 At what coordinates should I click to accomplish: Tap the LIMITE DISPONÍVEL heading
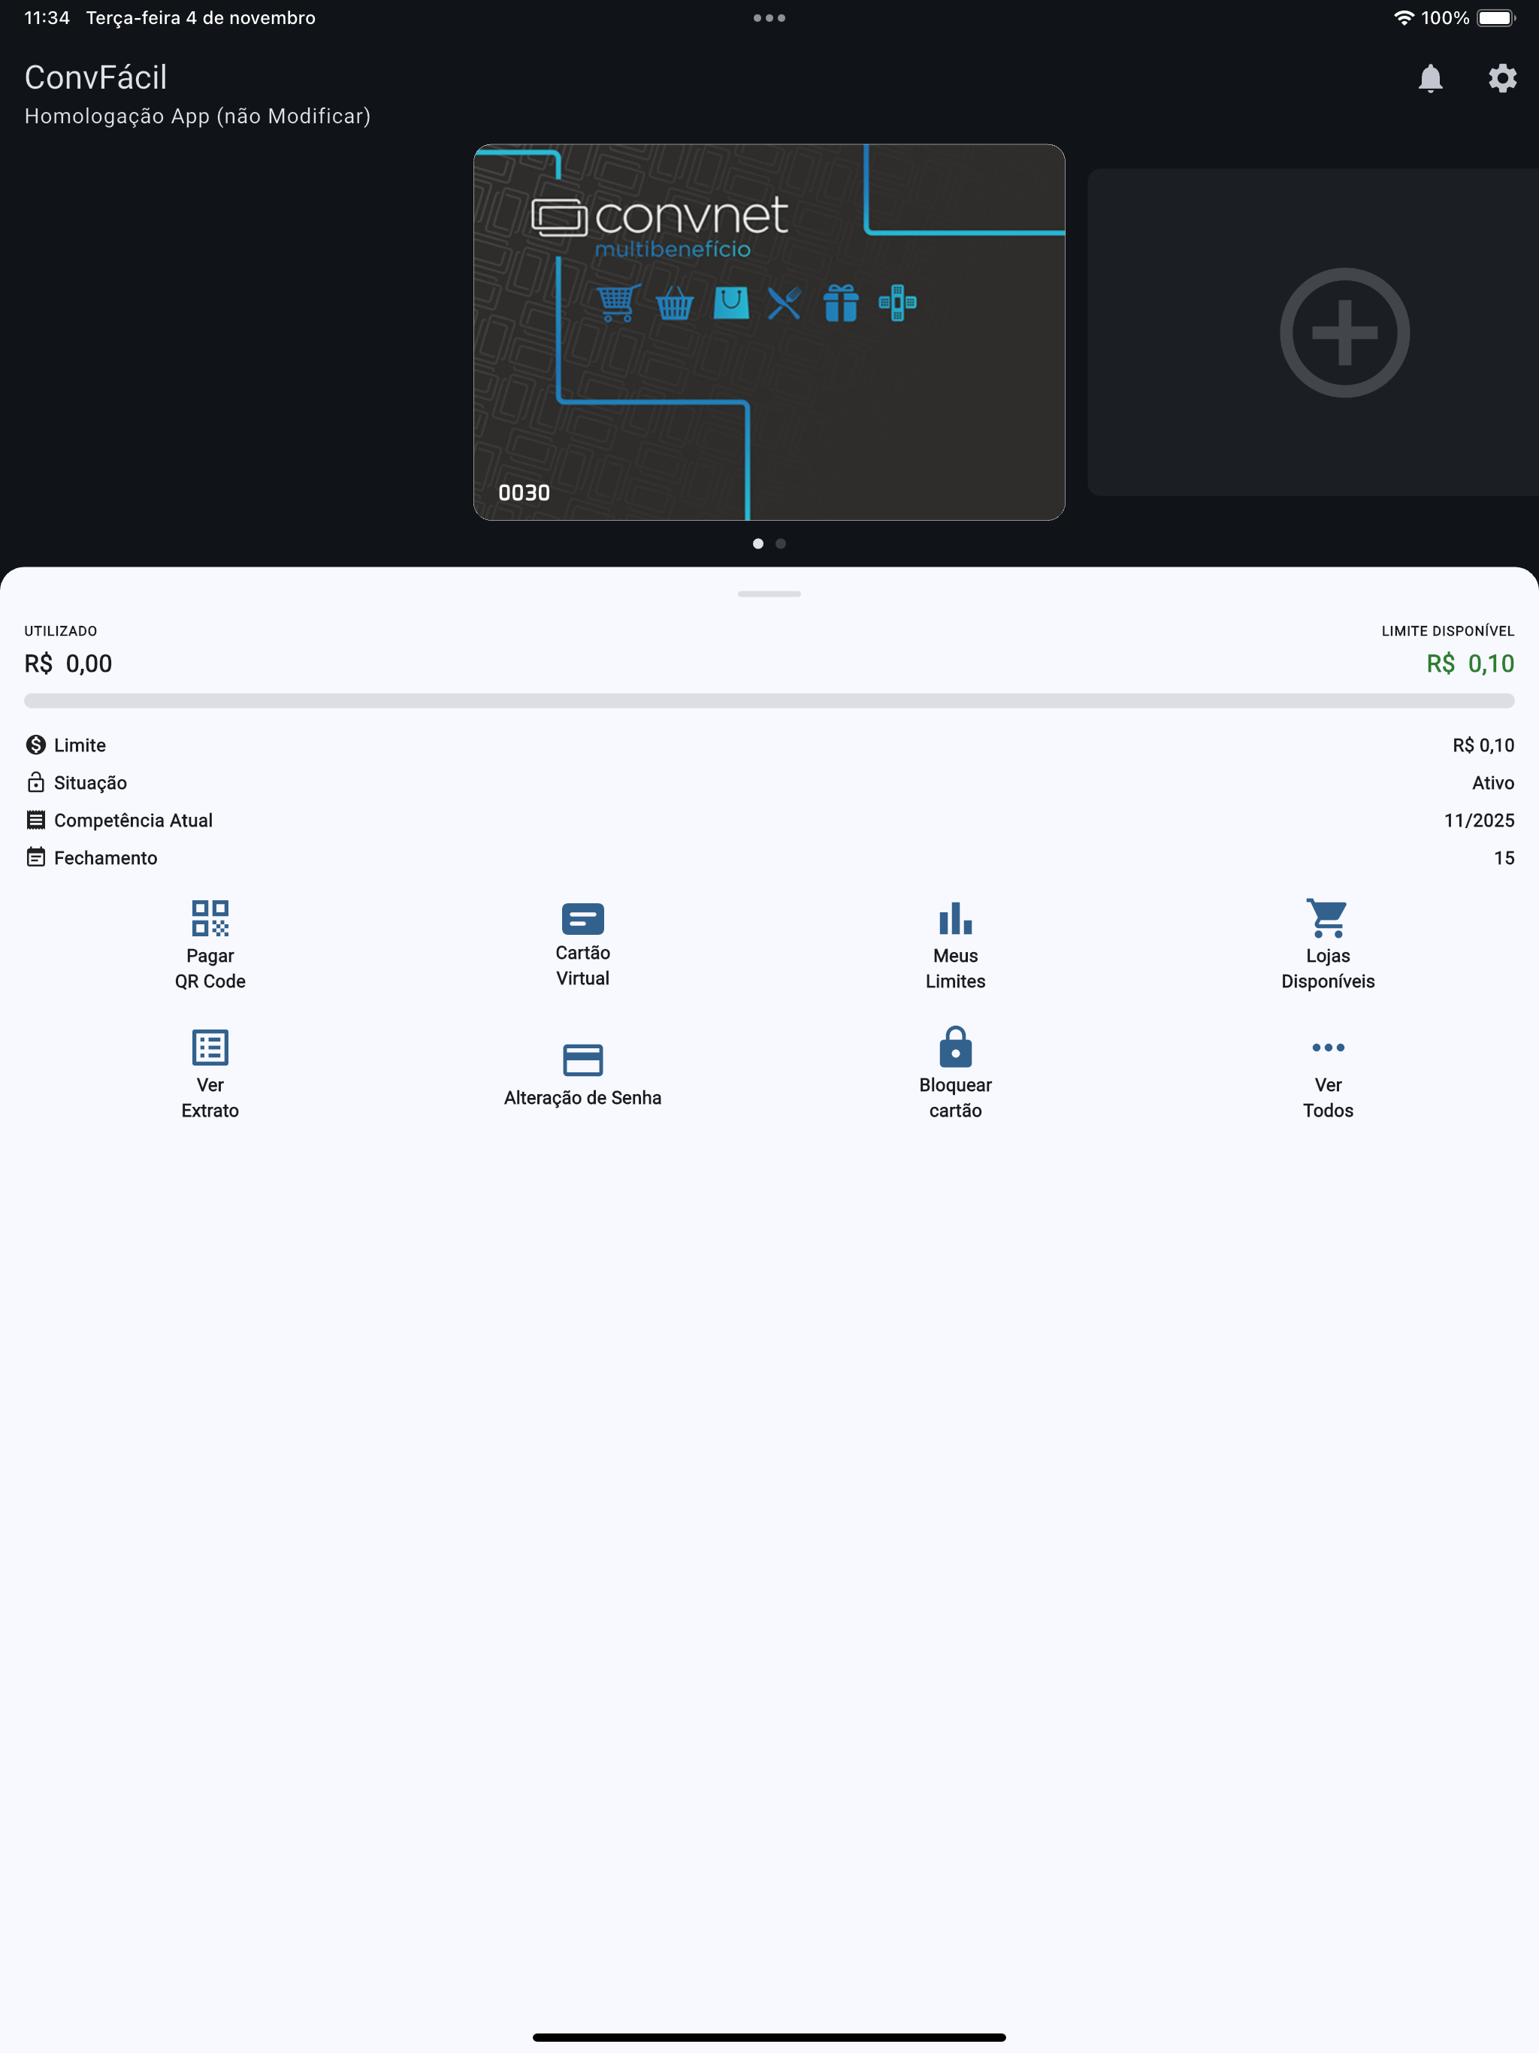tap(1447, 631)
